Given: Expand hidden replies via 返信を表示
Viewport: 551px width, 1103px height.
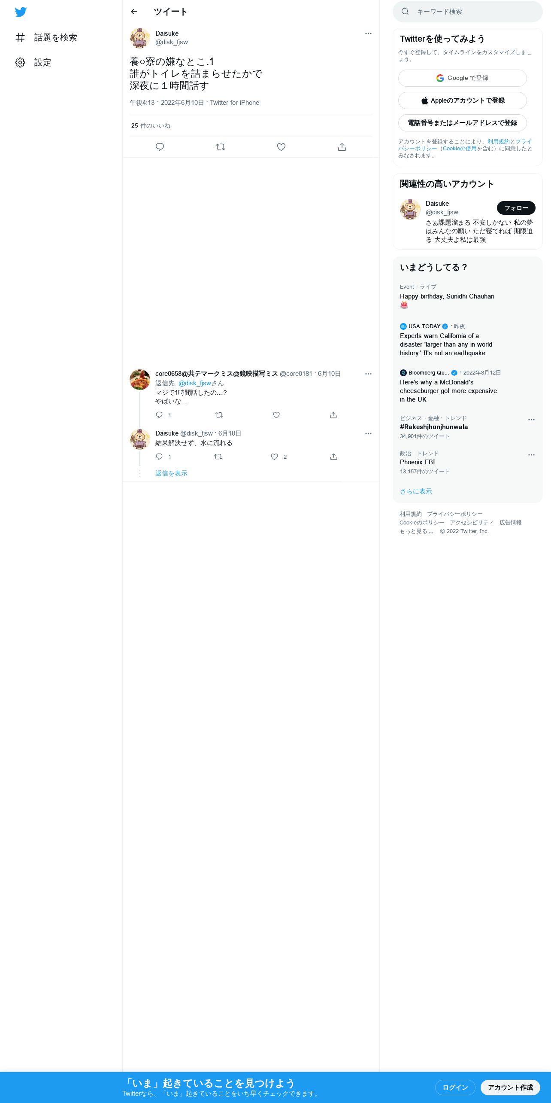Looking at the screenshot, I should [x=171, y=473].
